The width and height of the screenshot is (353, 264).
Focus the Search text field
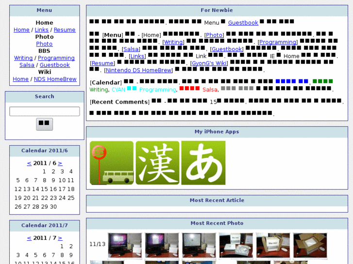(45, 111)
